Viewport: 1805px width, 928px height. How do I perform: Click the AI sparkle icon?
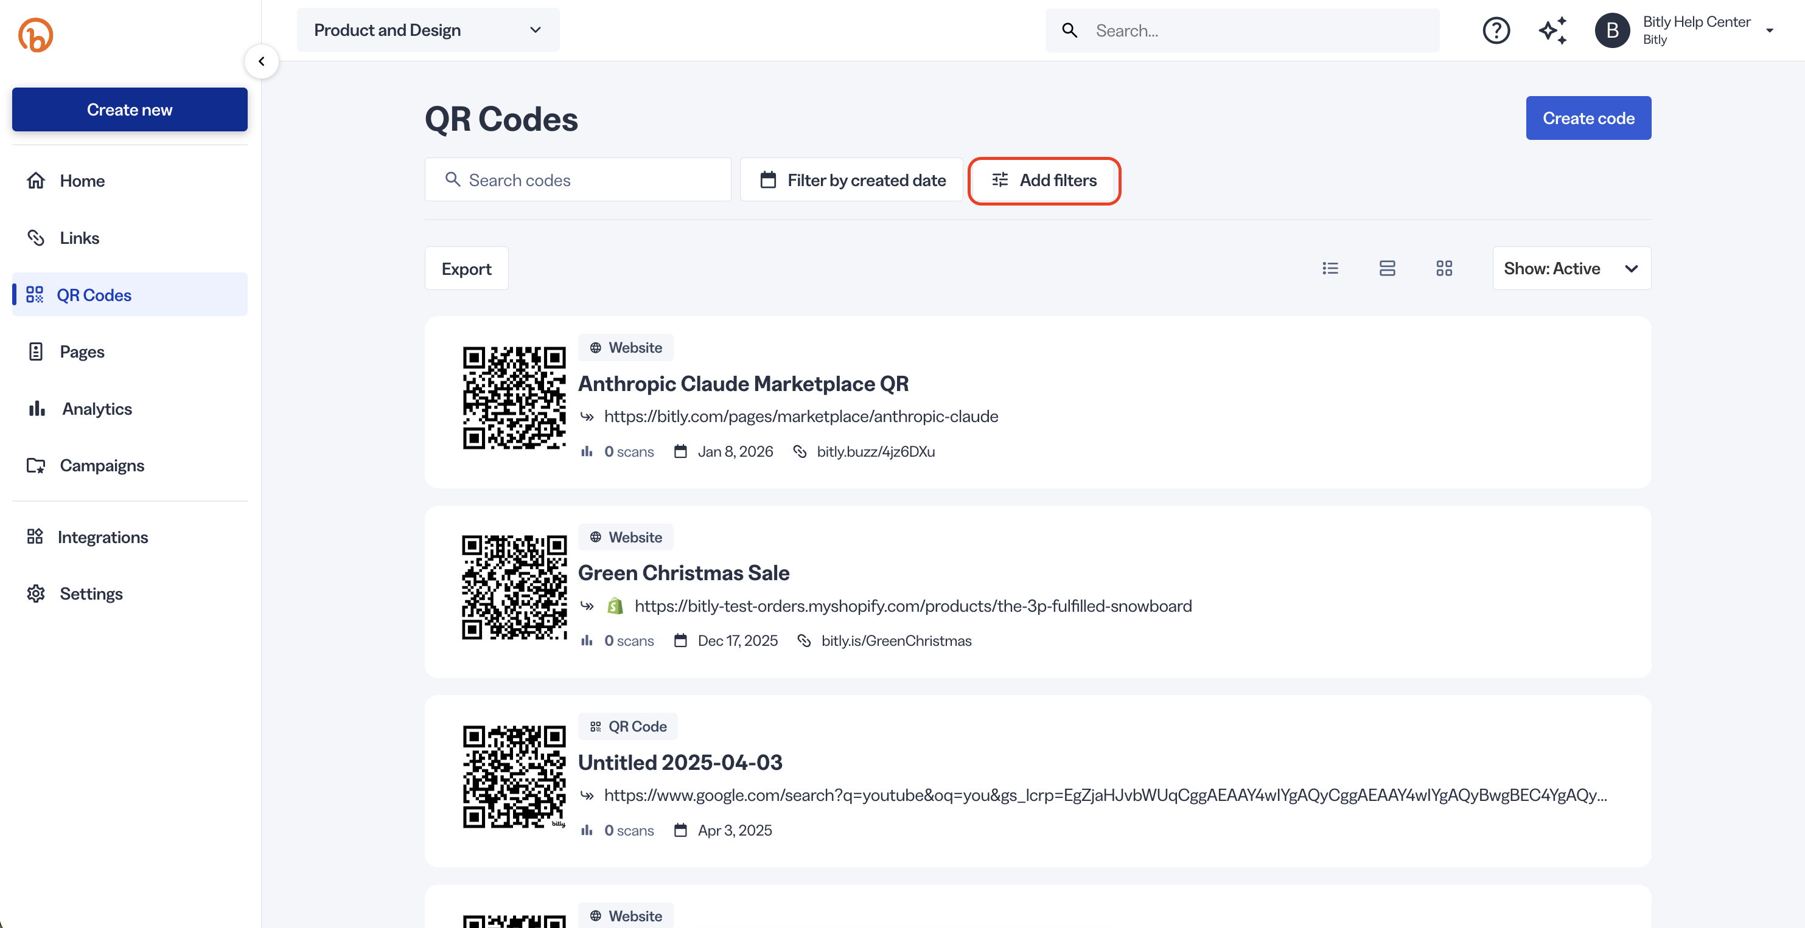coord(1552,30)
